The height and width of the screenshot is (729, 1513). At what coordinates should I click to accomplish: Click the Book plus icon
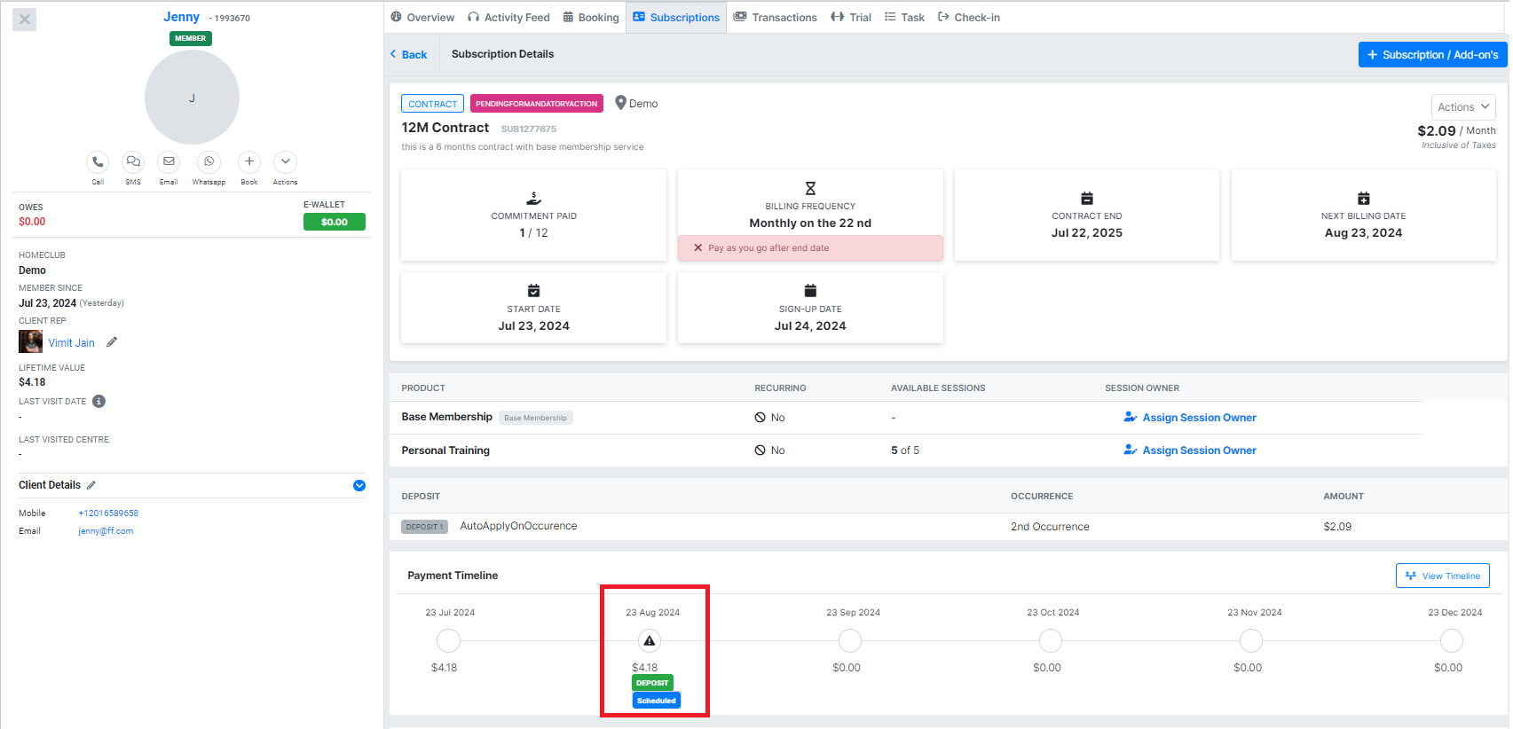coord(249,161)
